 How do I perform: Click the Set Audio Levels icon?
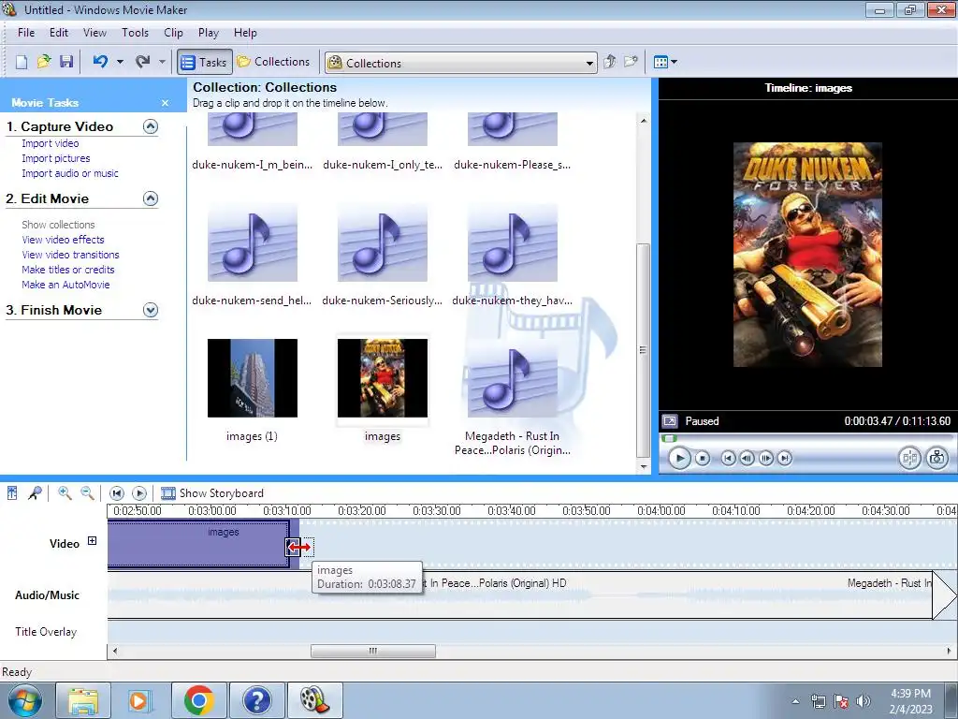point(12,492)
